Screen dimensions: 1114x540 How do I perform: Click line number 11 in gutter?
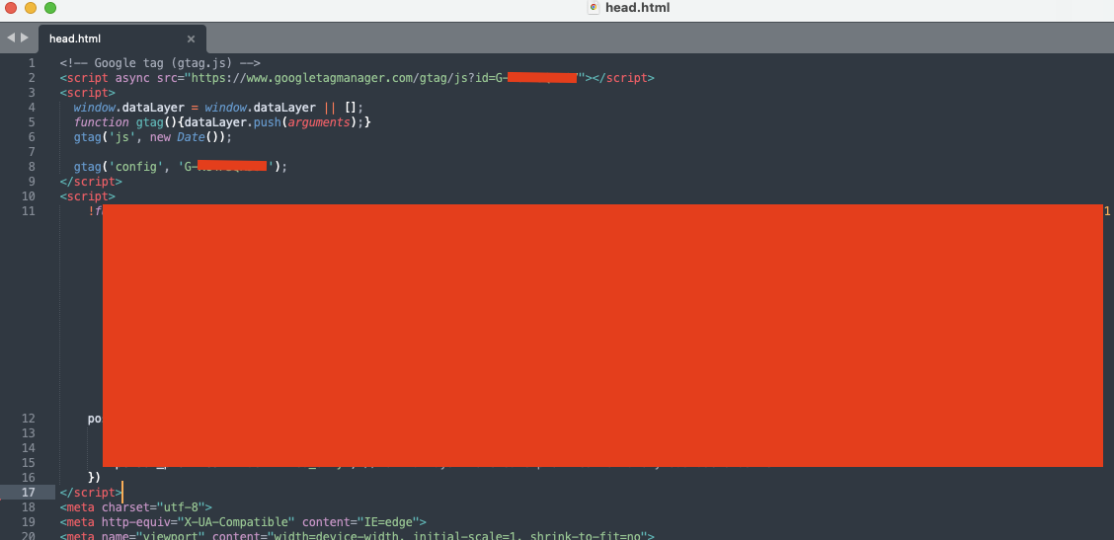(29, 211)
